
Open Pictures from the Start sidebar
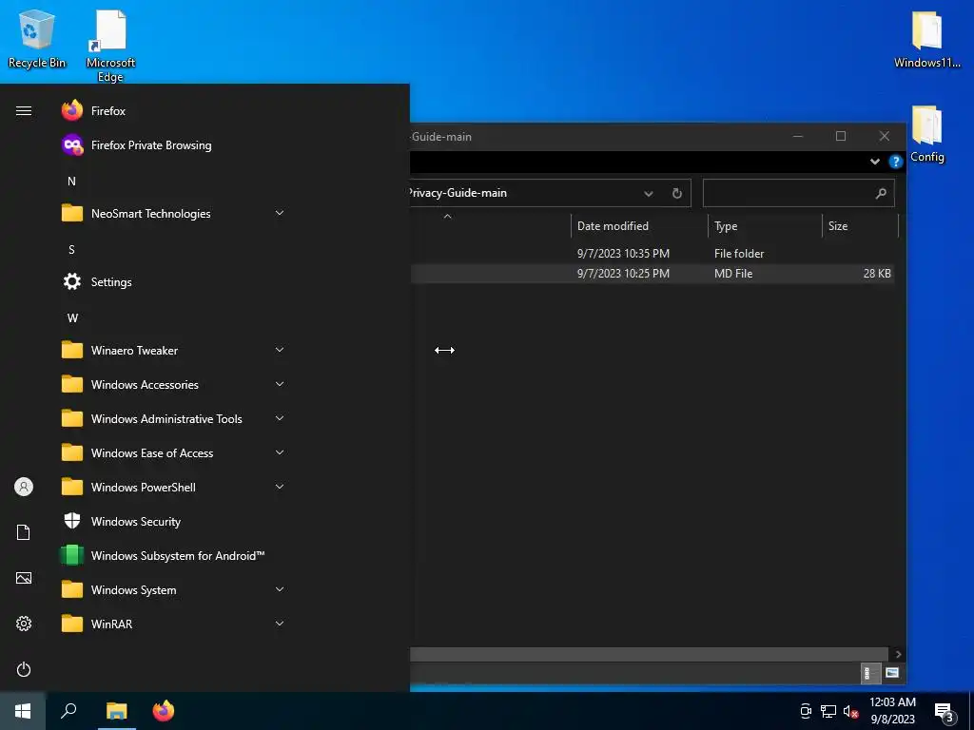point(24,578)
